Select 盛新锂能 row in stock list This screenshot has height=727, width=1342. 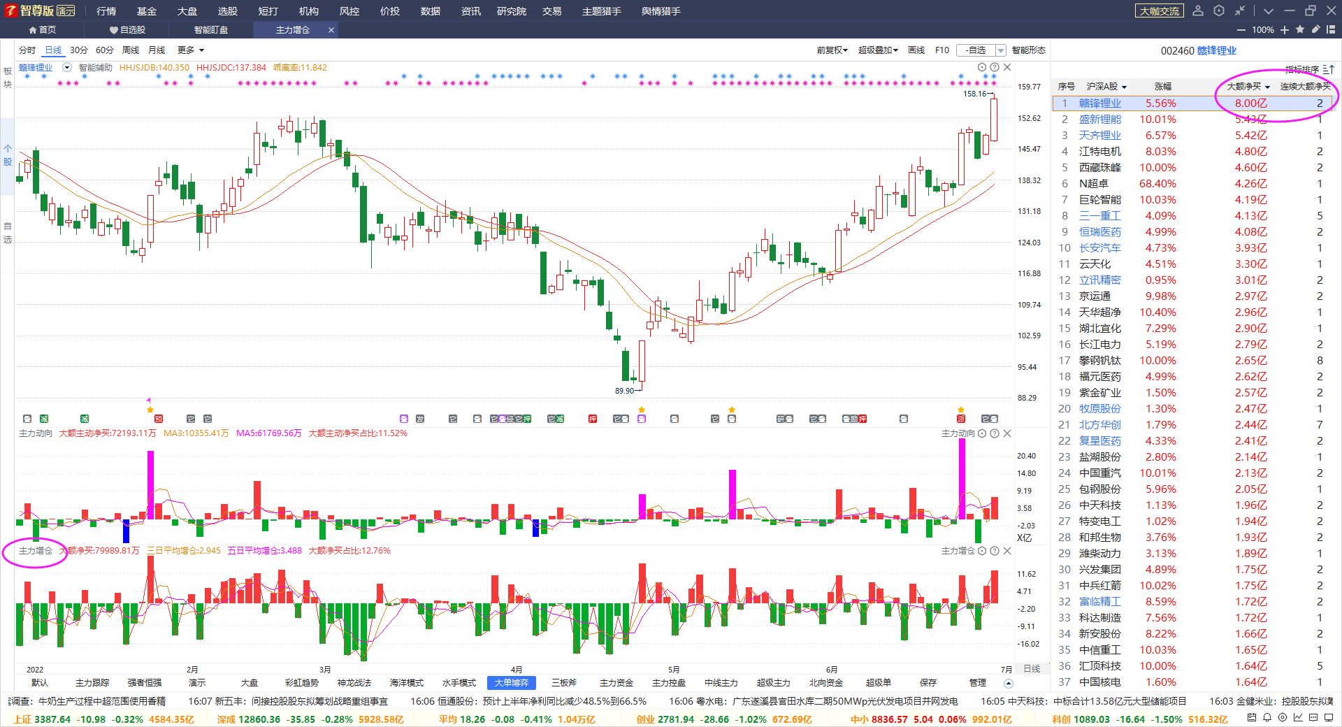point(1195,120)
